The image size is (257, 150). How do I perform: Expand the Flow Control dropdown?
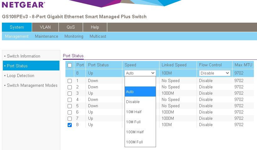[215, 73]
